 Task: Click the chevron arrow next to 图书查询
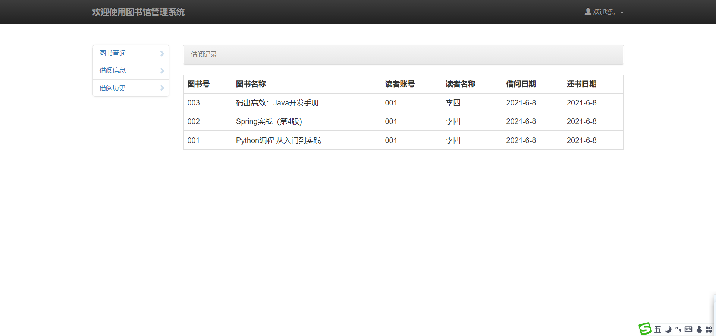(162, 54)
